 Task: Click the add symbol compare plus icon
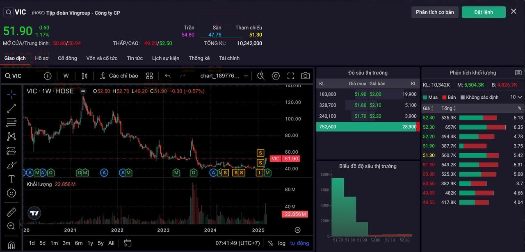tap(48, 76)
